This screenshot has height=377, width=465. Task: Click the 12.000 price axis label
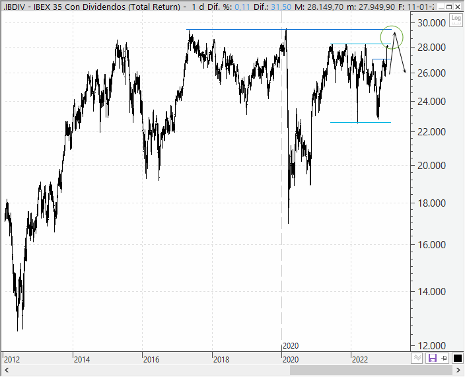click(x=431, y=345)
